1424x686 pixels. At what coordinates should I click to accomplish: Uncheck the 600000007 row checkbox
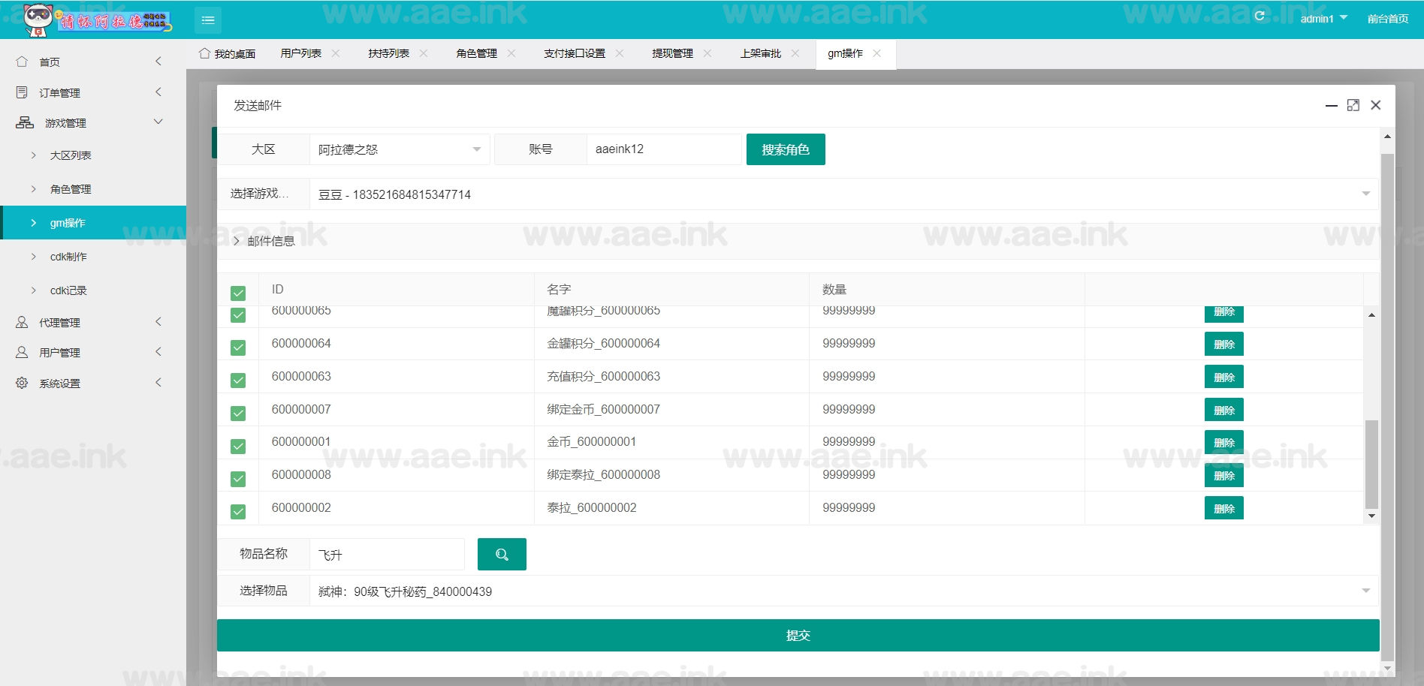pos(238,414)
